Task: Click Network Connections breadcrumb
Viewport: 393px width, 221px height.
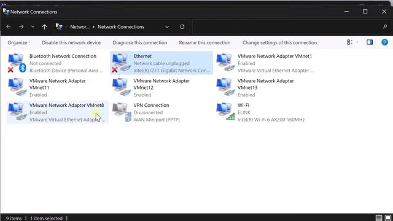Action: pos(121,27)
